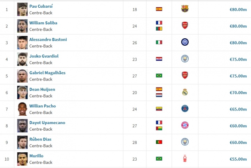
Task: Click Rúben Dias's portrait thumbnail
Action: click(22, 142)
